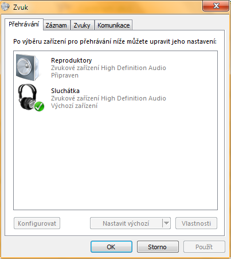Click the Použít button
The height and width of the screenshot is (259, 231).
point(204,247)
